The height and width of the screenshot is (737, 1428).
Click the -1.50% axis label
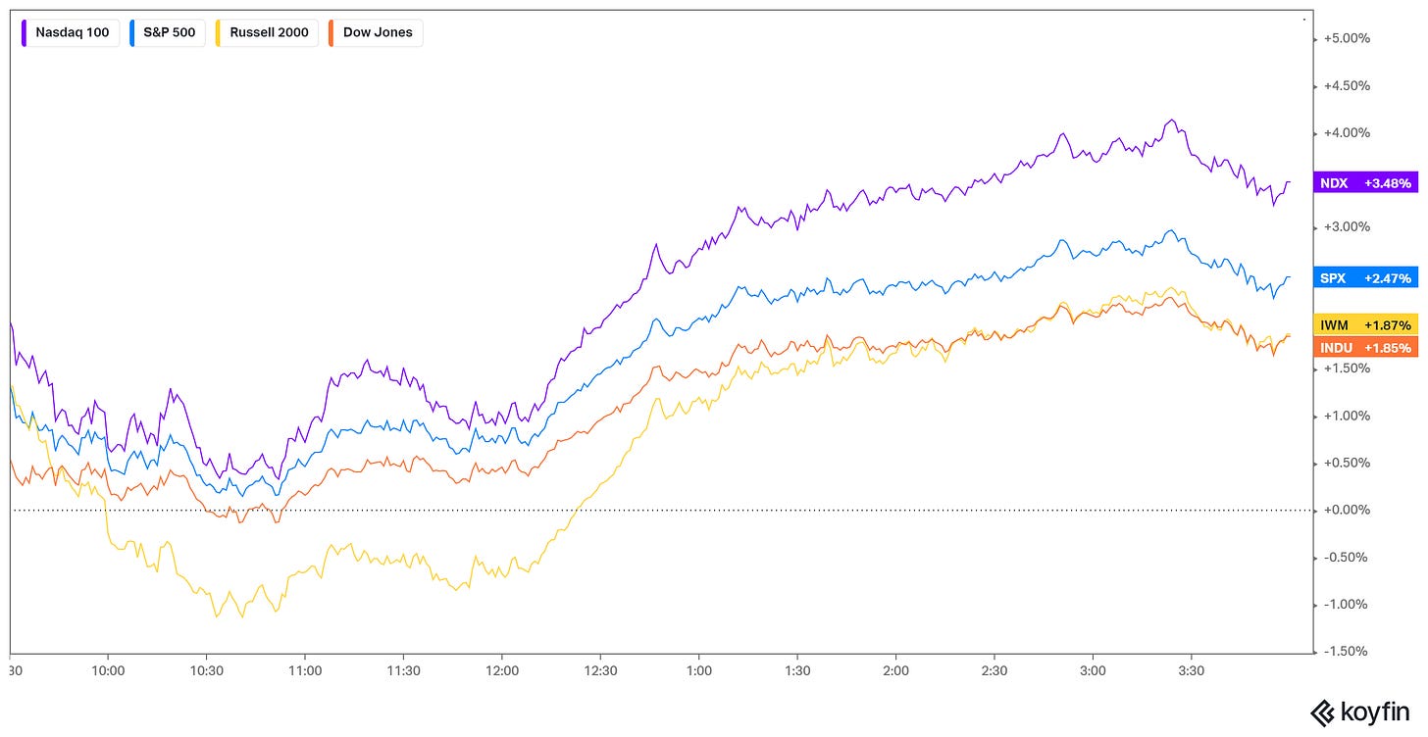coord(1346,651)
